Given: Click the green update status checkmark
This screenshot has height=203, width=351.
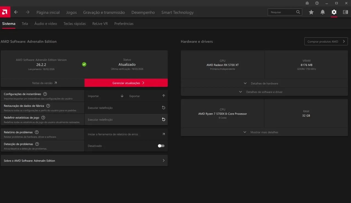Looking at the screenshot, I should pyautogui.click(x=84, y=64).
